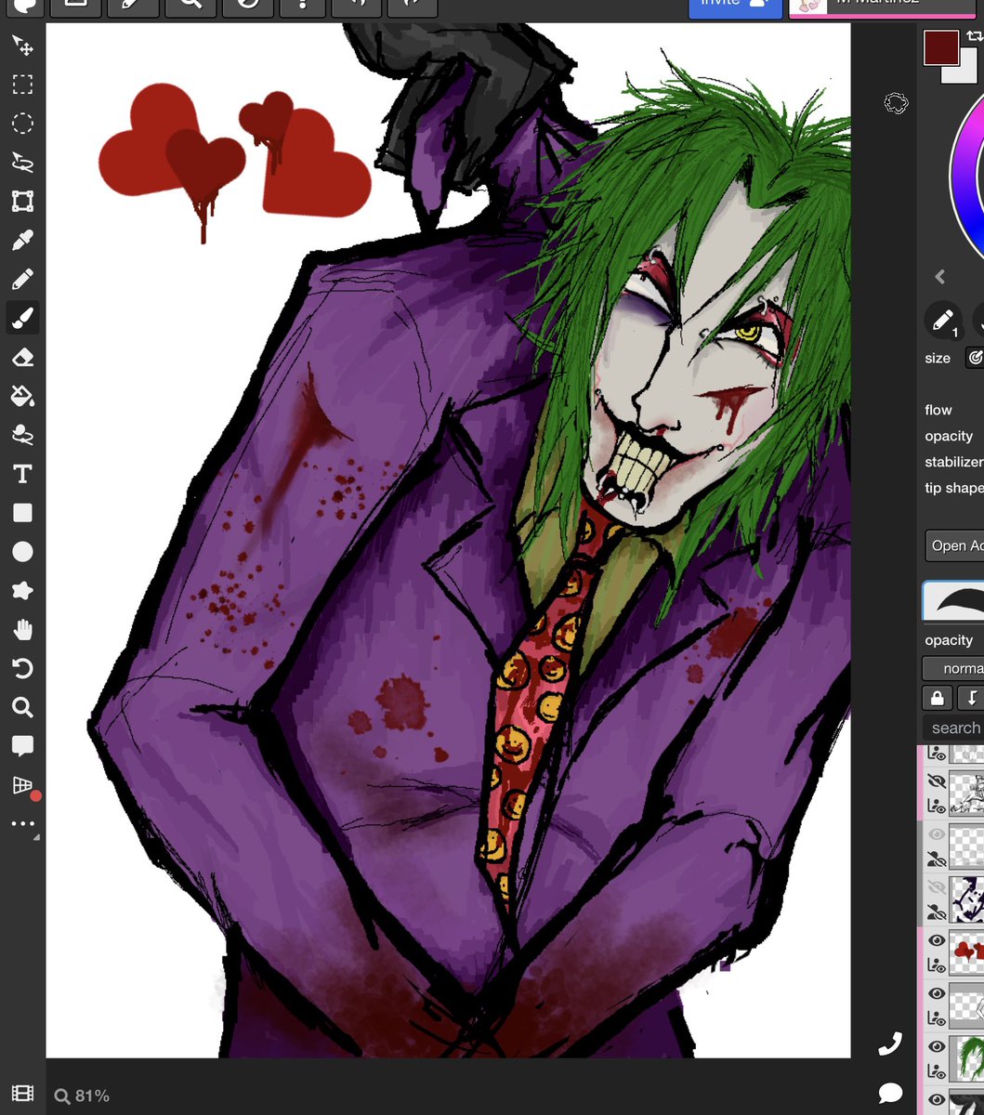Collapse the brush panel with left chevron

click(x=939, y=277)
